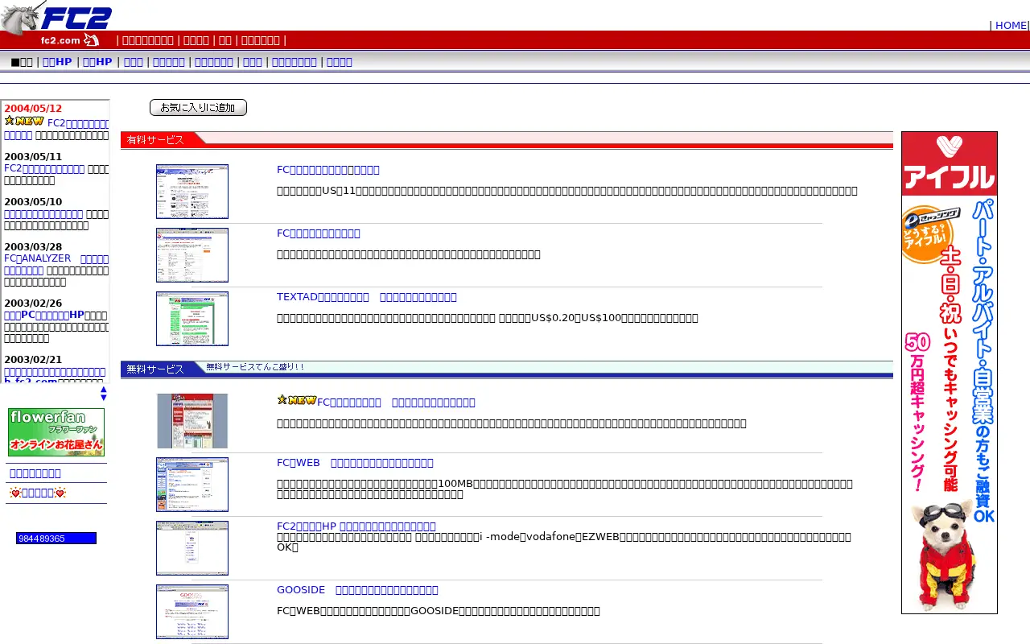Viewport: 1030px width, 644px height.
Task: Click the 2003/05/11 news date
Action: (33, 157)
